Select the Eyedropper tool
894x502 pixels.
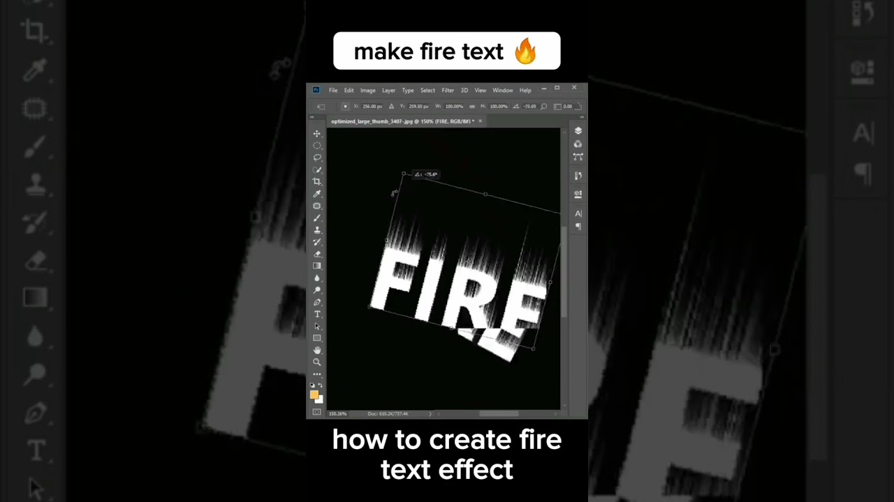[316, 194]
